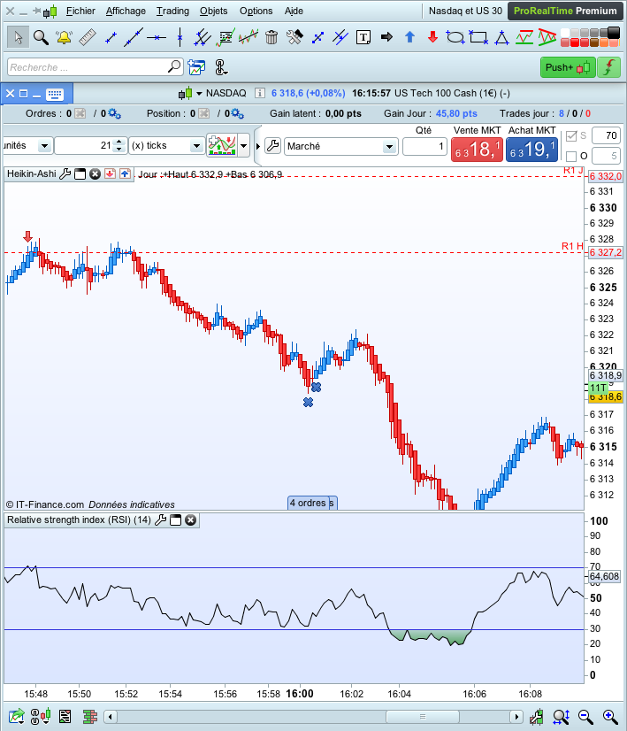Screen dimensions: 627x731
Task: Select the horizontal line tool
Action: 157,37
